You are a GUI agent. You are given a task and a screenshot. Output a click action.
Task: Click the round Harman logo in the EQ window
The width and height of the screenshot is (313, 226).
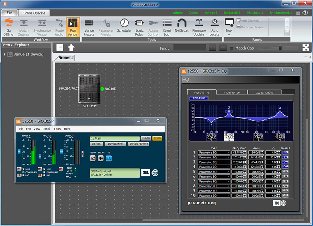(284, 203)
